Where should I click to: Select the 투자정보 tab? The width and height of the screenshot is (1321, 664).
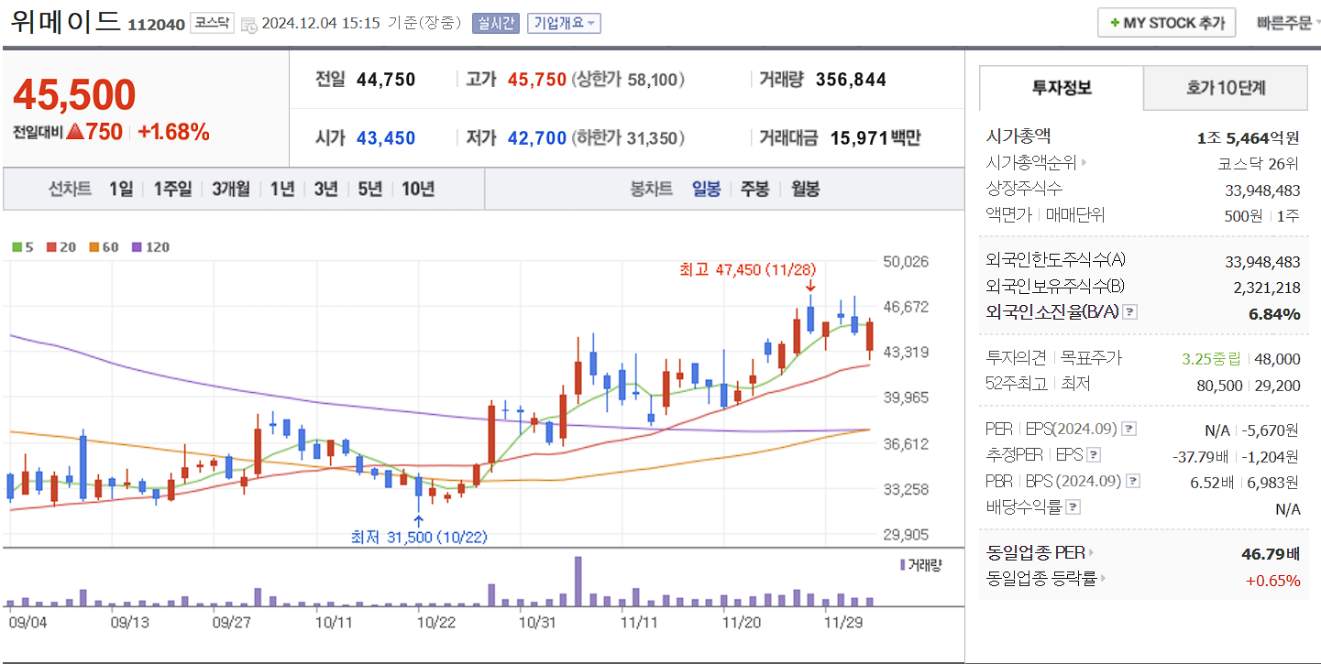(x=1060, y=88)
